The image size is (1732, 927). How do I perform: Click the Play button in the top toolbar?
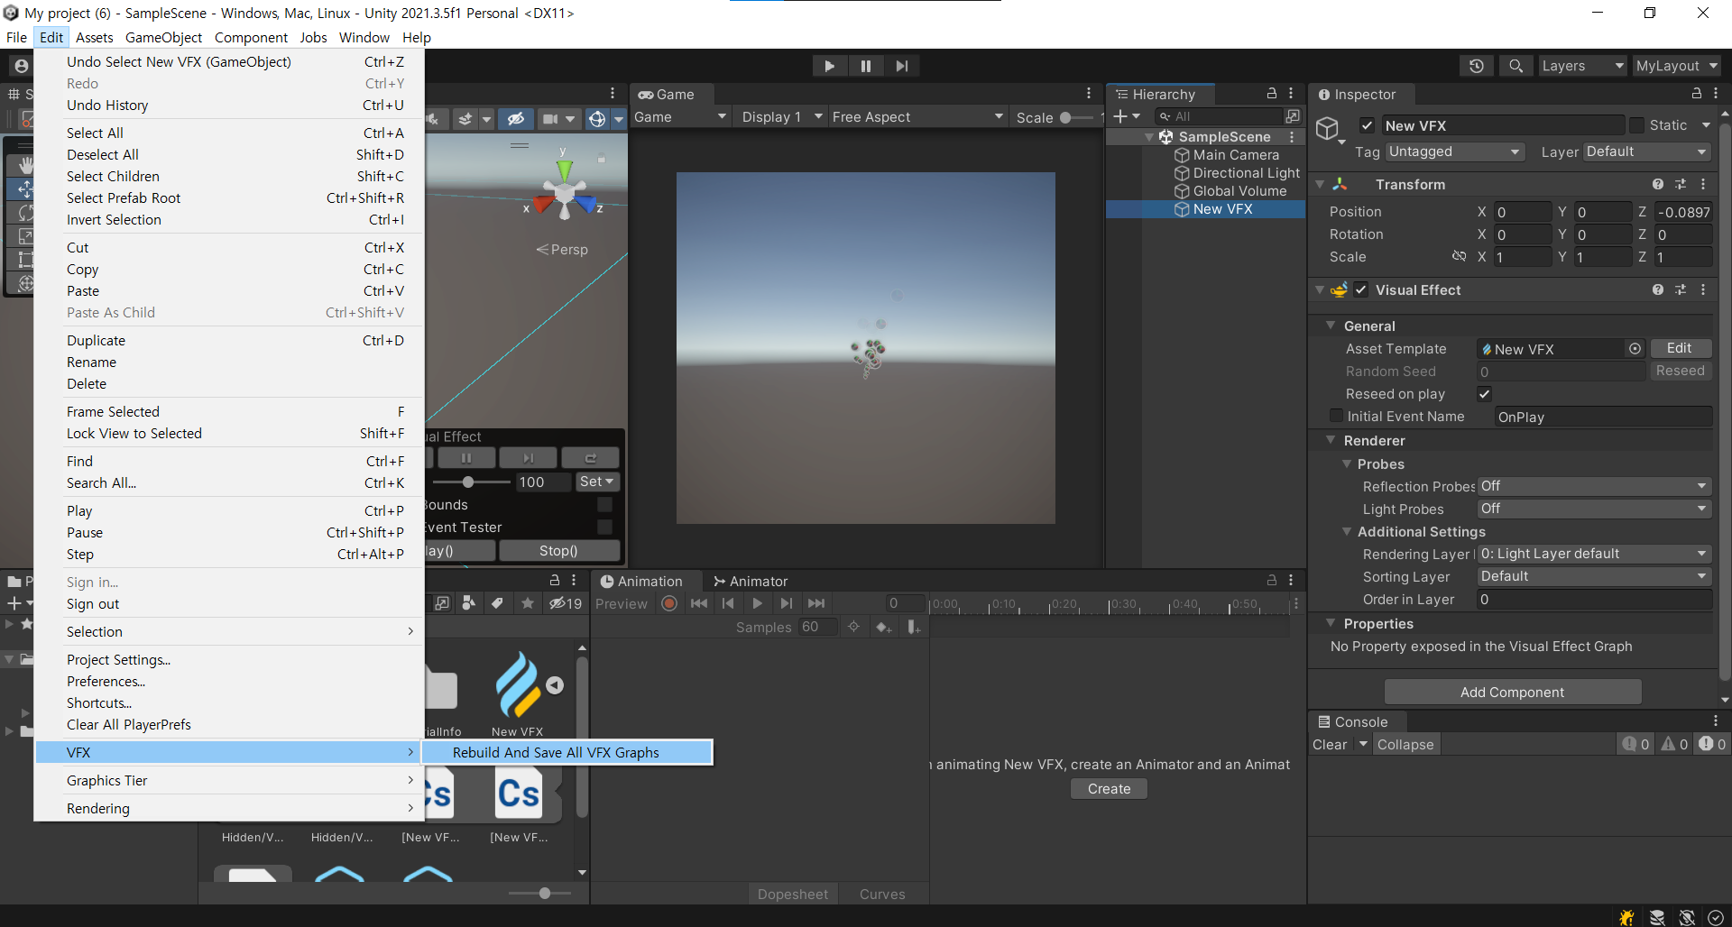829,66
